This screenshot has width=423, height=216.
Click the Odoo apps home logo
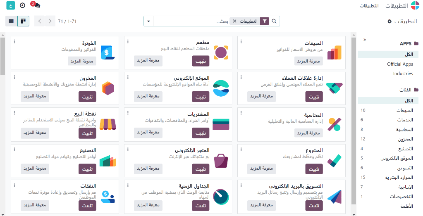tap(415, 6)
